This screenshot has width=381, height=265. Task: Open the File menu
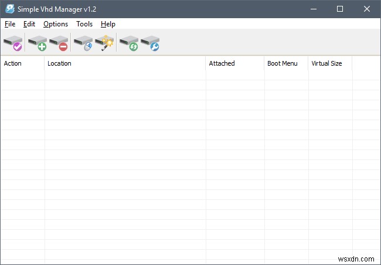tap(10, 24)
